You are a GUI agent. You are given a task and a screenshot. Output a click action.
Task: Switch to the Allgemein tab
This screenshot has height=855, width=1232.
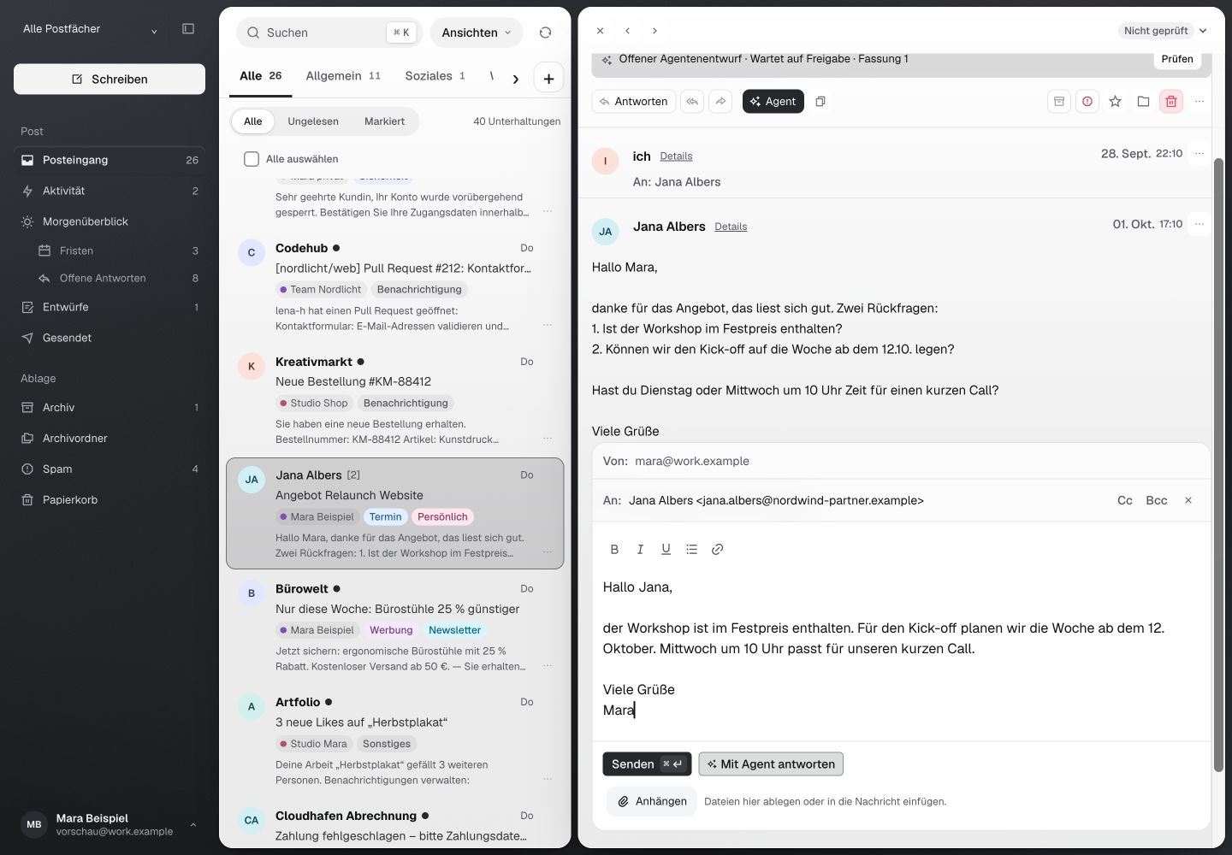(343, 76)
